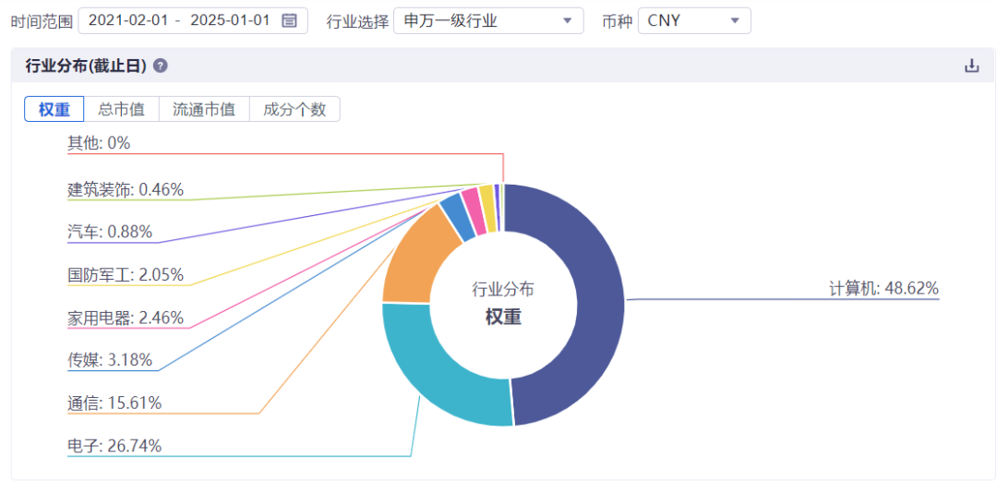Download the industry distribution chart

[x=971, y=66]
